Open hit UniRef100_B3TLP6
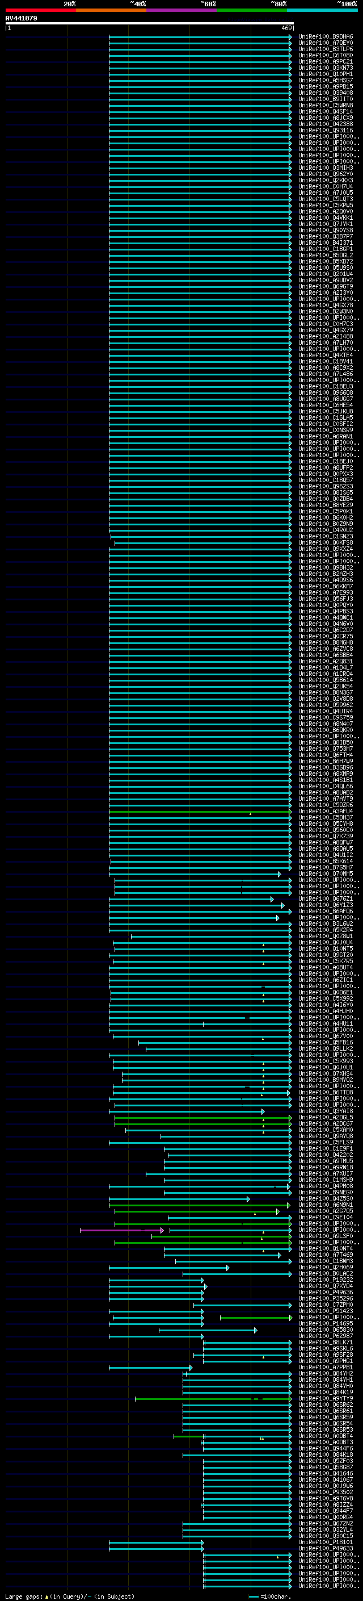Image resolution: width=363 pixels, height=1601 pixels. 326,49
